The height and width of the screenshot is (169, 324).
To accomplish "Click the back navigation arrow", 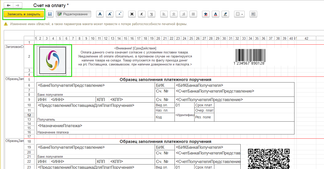I will (9, 5).
